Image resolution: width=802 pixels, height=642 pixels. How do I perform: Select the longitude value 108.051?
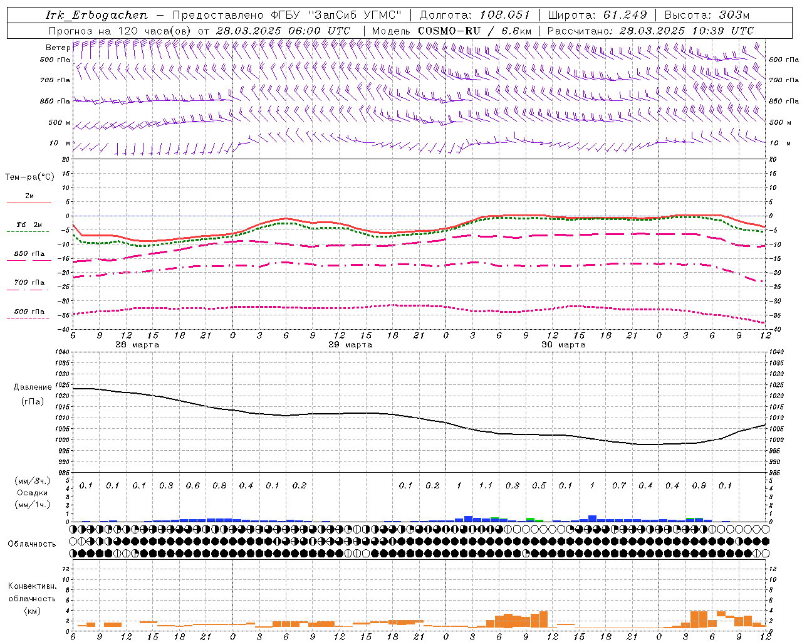(x=504, y=15)
